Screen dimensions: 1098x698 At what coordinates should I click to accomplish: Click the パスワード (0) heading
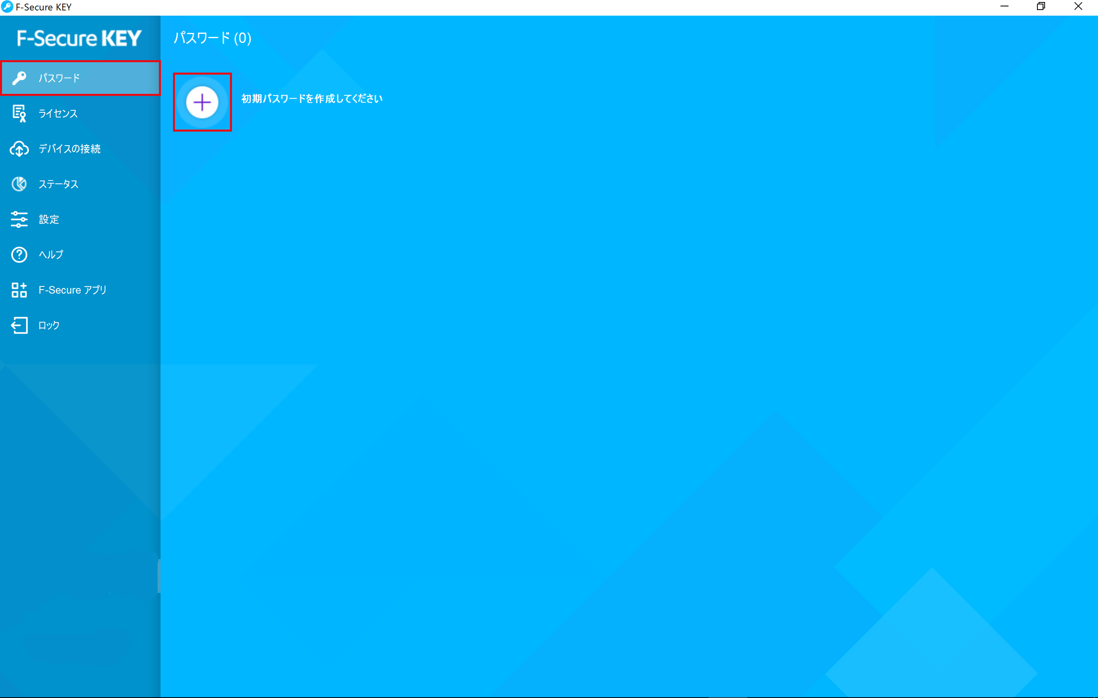click(212, 38)
